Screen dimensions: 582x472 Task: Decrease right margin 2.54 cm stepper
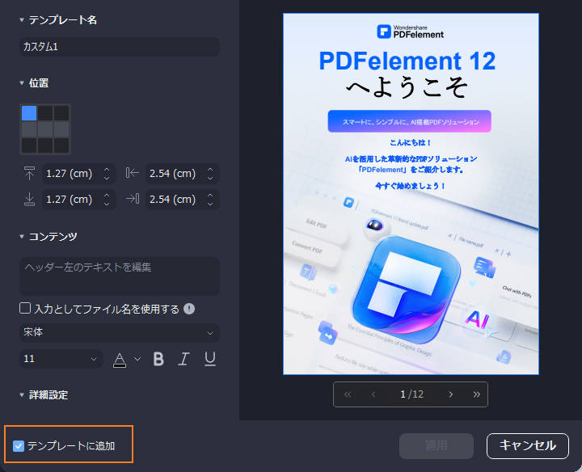210,204
